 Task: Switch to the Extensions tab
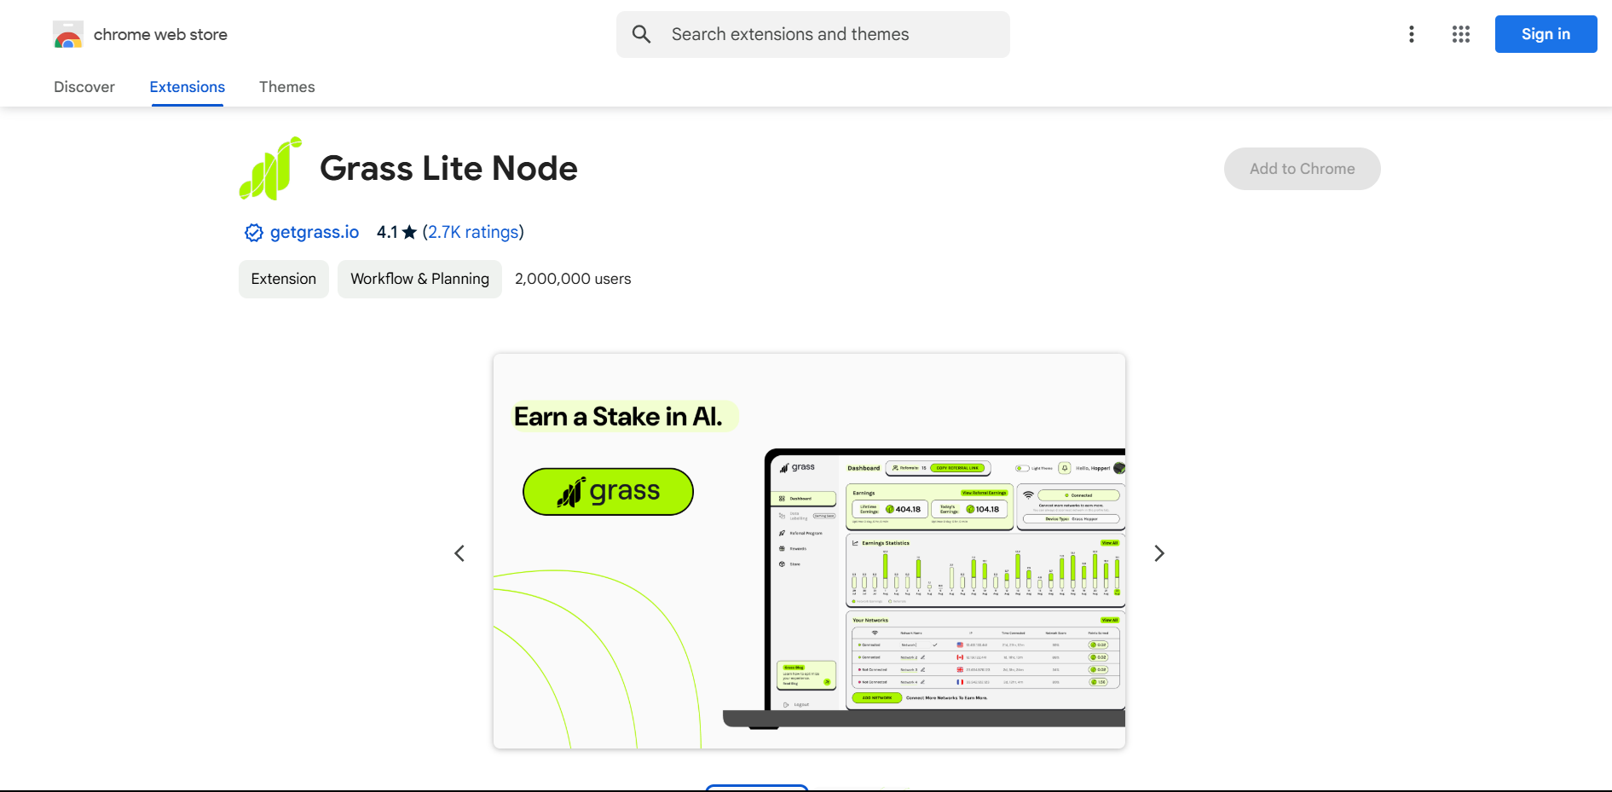(188, 87)
